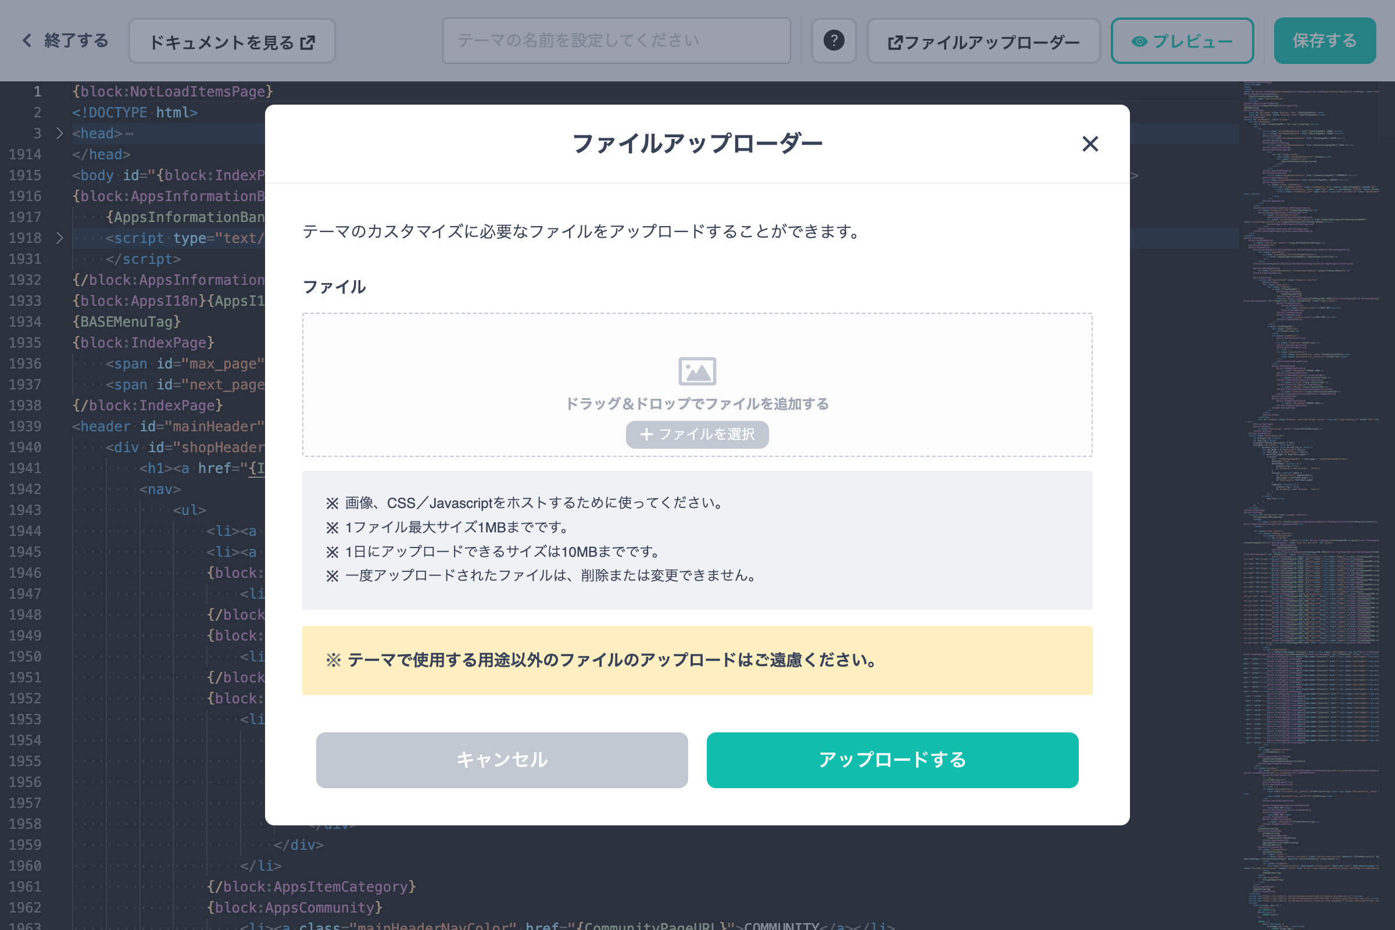Open the ファイルアップローダー toolbar button

coord(983,41)
